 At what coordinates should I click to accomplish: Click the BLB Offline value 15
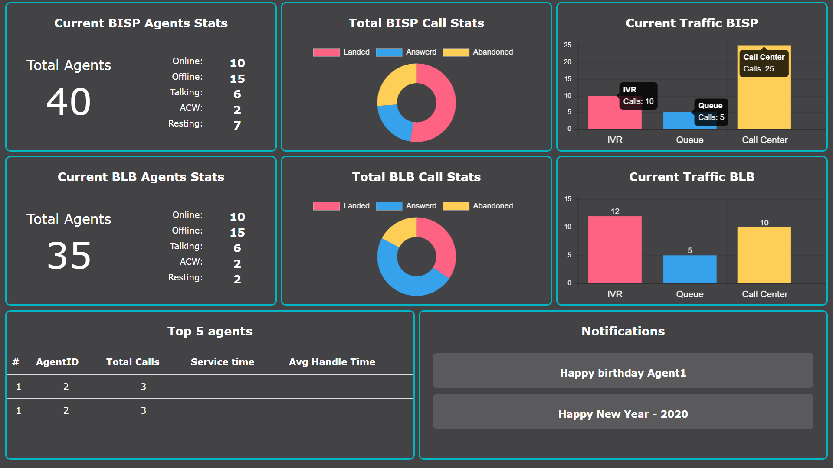237,233
